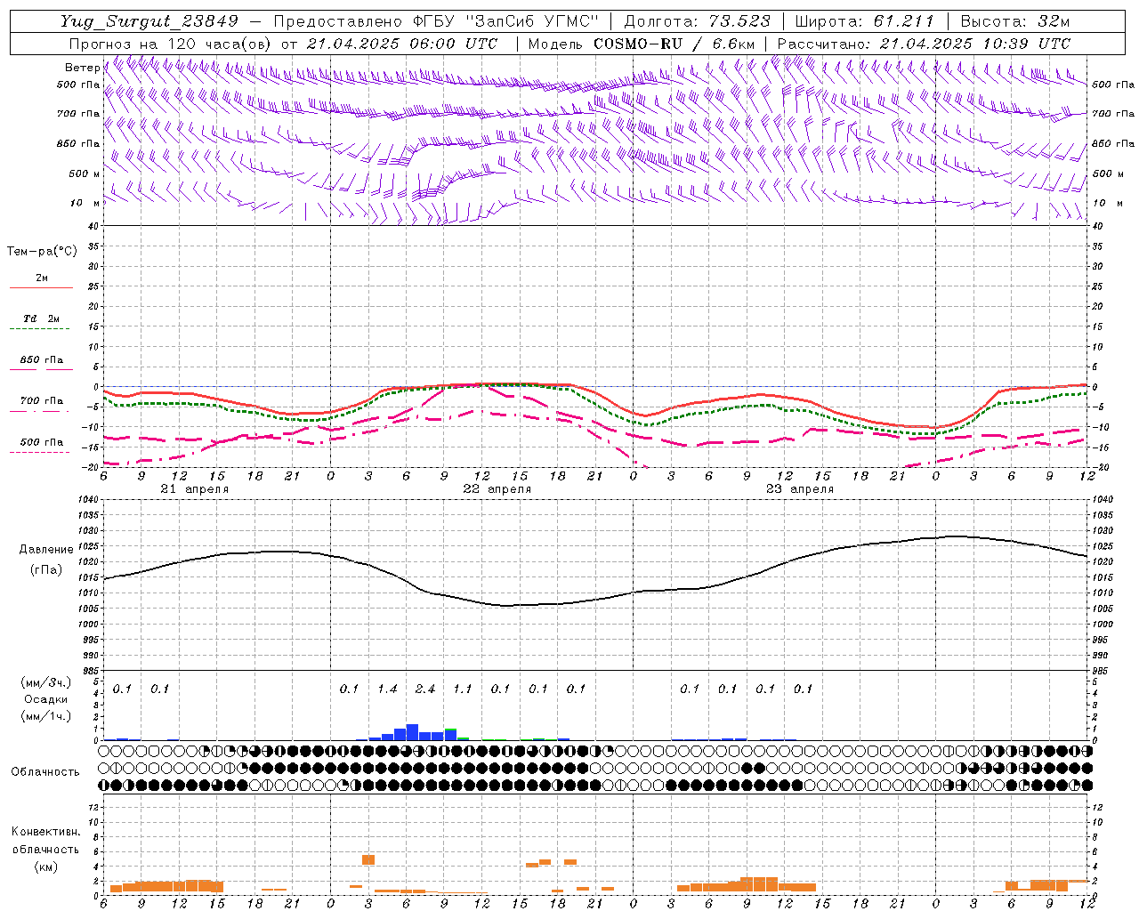Click the 850 гПа temperature legend entry
Screen dimensions: 1139x911
[x=41, y=360]
